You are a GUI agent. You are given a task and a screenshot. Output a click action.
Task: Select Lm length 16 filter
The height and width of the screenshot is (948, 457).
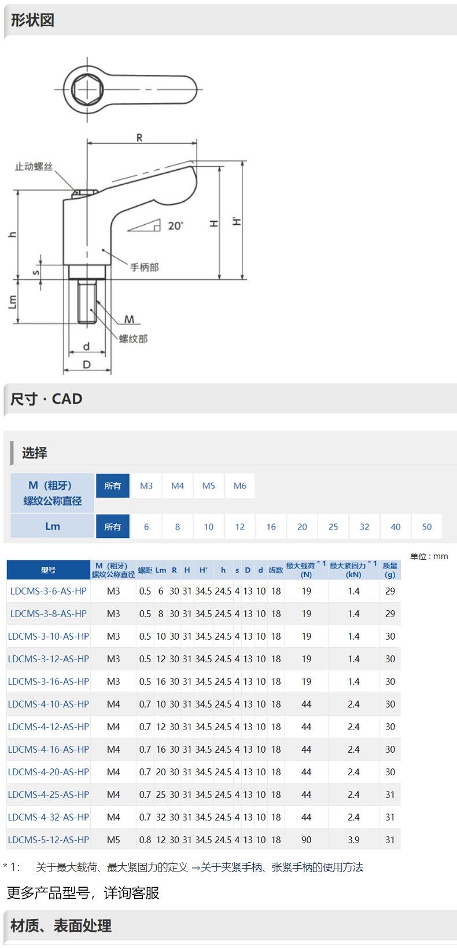[271, 527]
